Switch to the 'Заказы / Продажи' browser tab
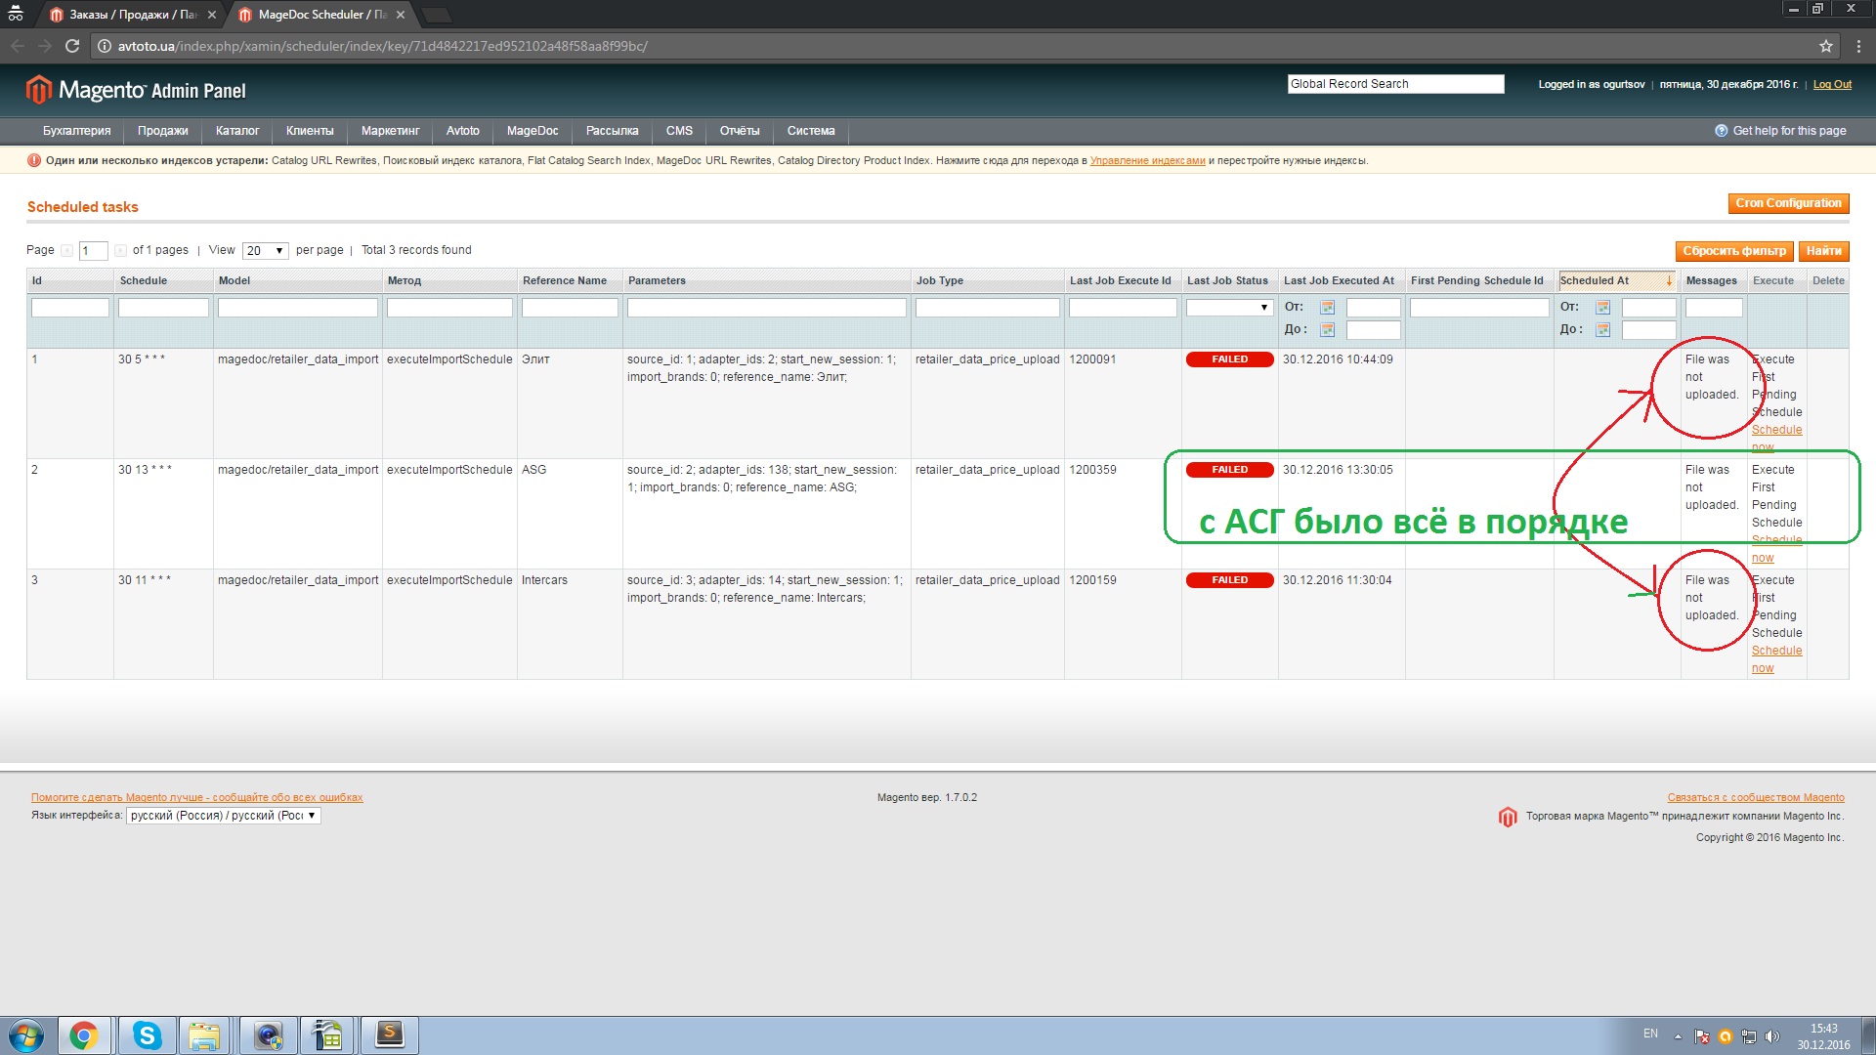The width and height of the screenshot is (1876, 1055). (133, 15)
